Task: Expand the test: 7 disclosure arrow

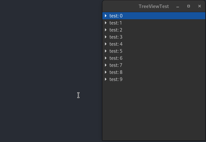Action: point(106,65)
